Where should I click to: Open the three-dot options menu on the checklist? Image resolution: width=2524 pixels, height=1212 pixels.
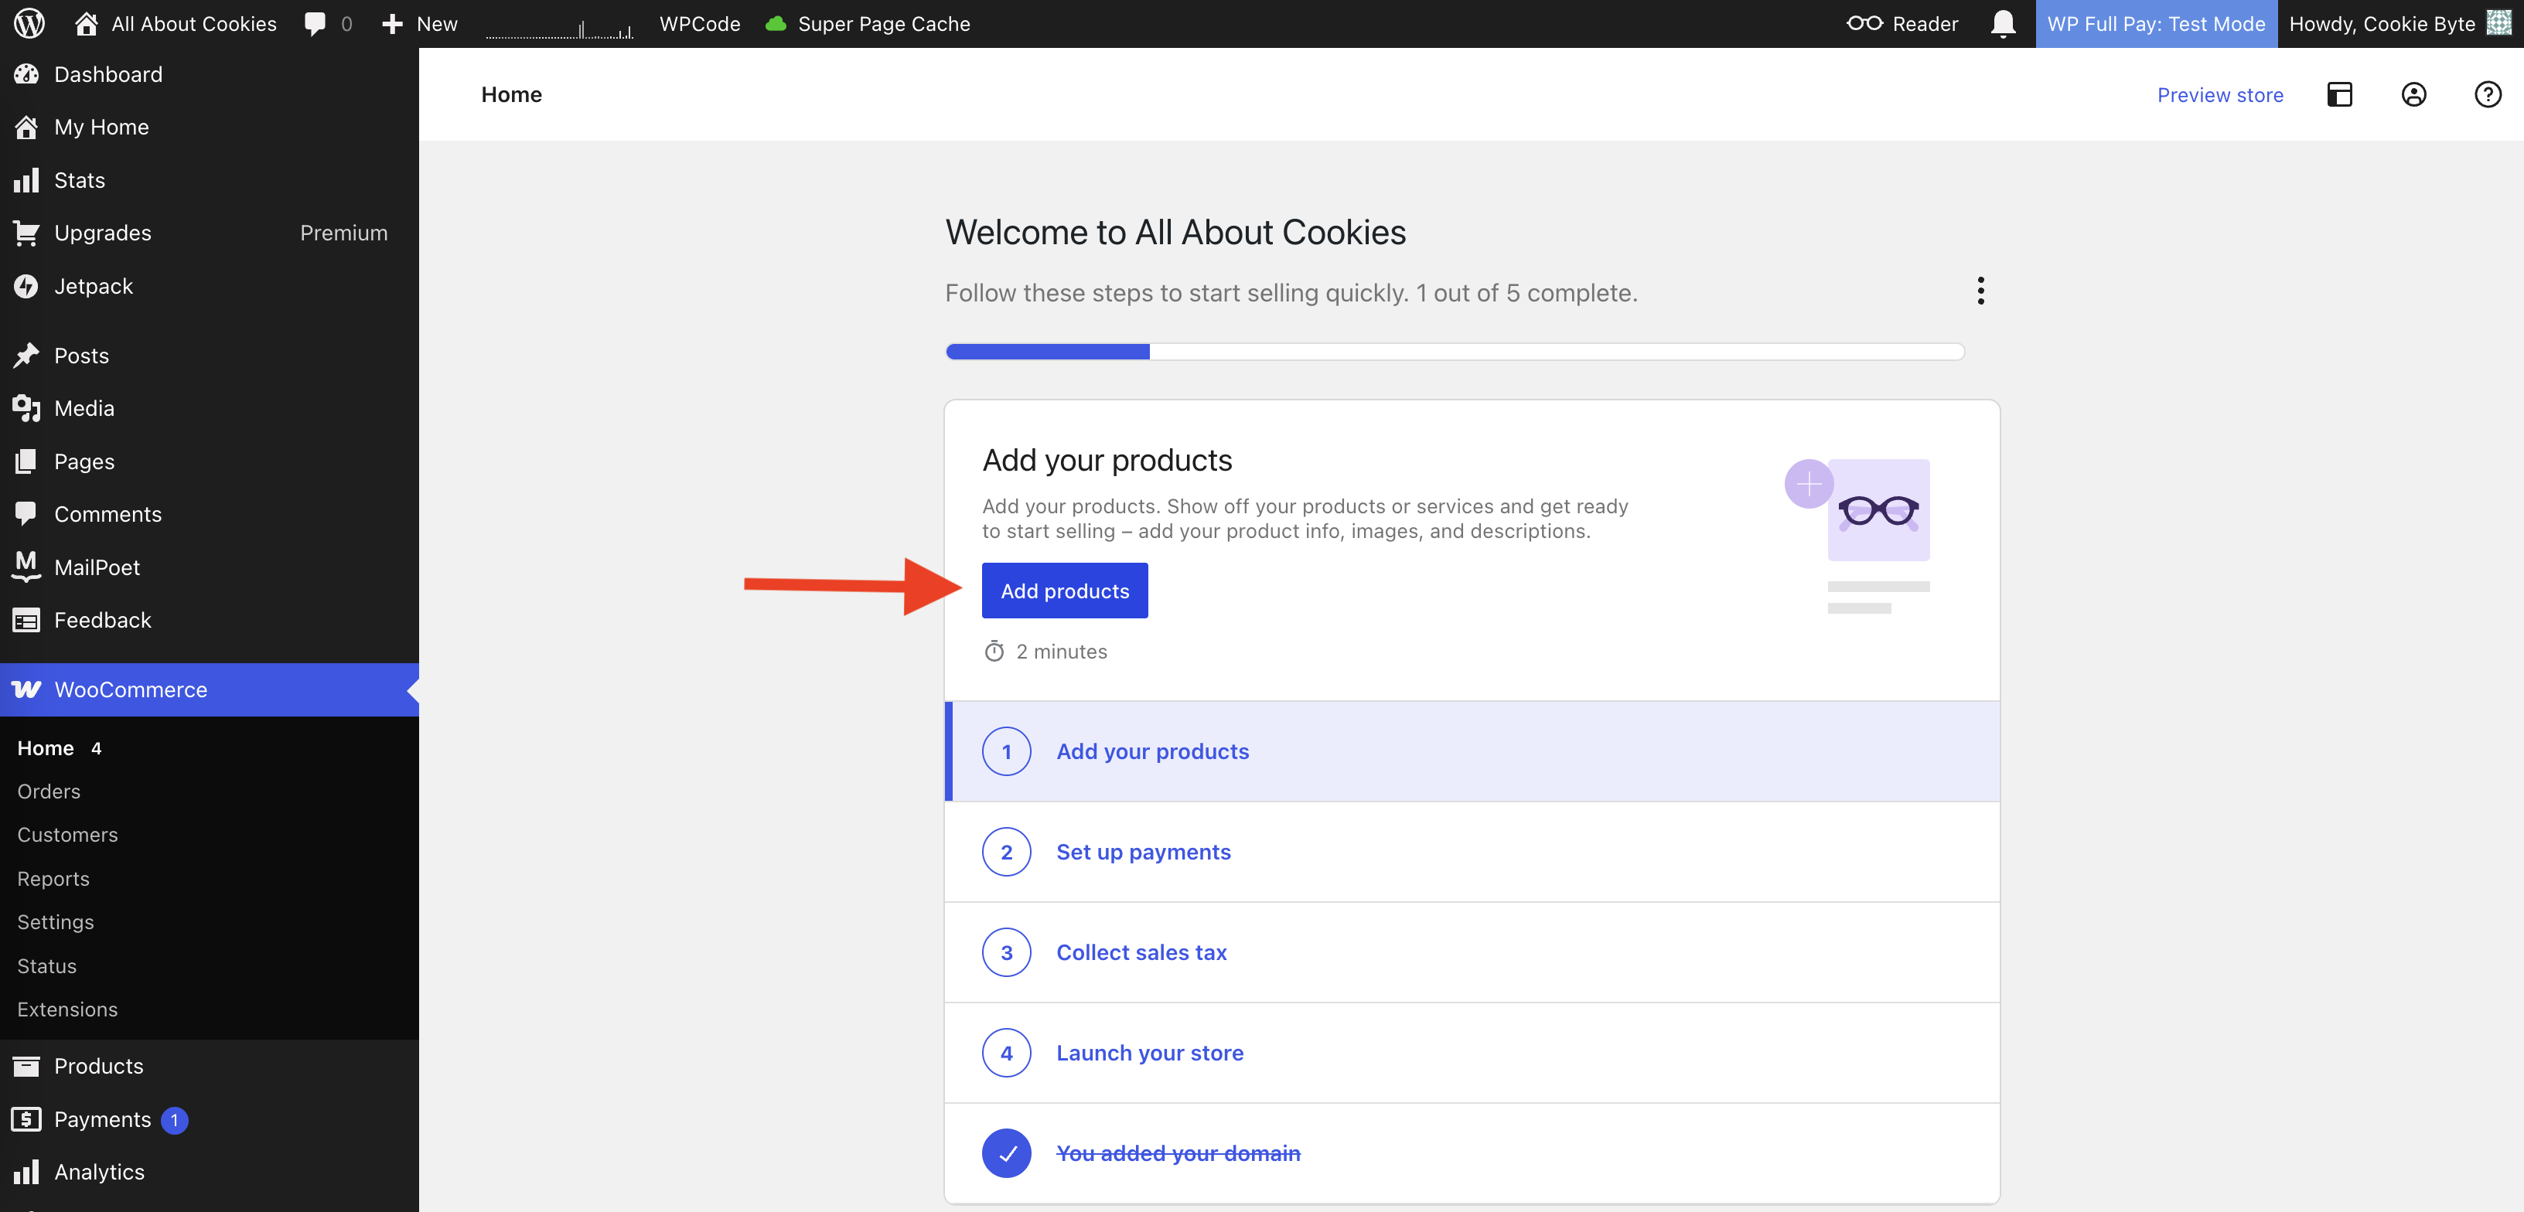(1981, 291)
